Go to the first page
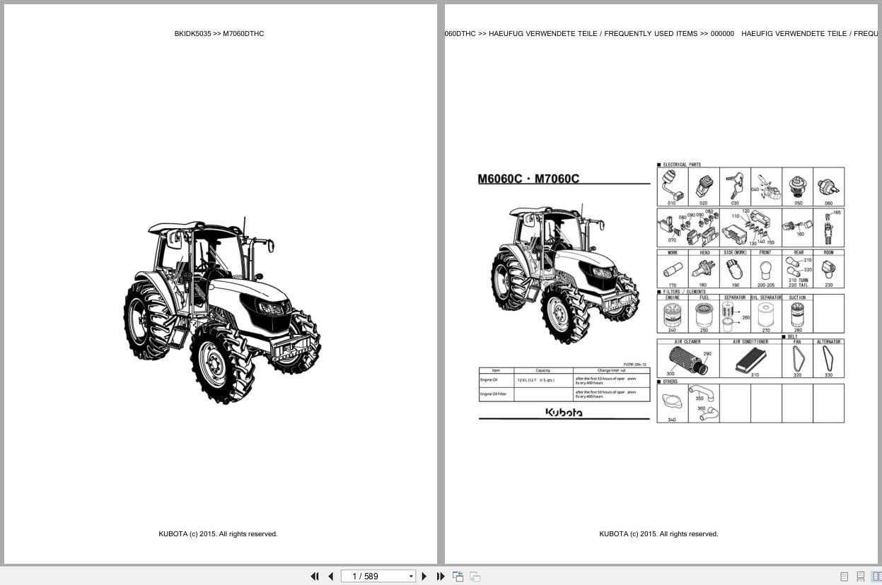 315,577
